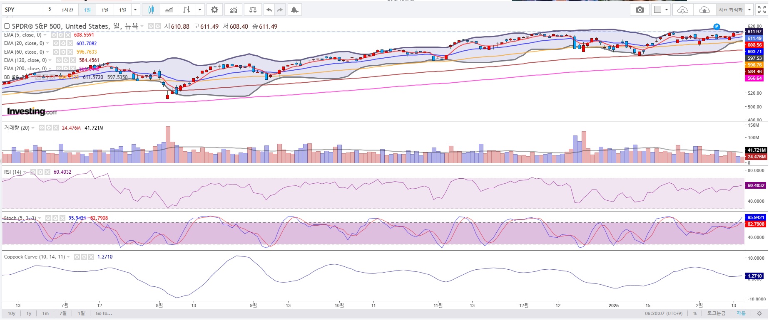
Task: Set the date range to 10y
Action: pyautogui.click(x=12, y=313)
